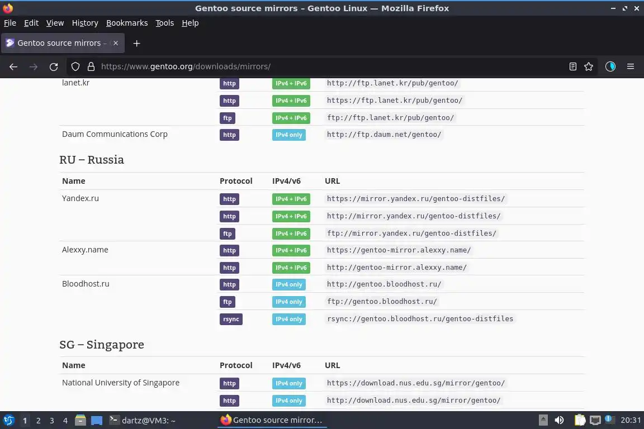The width and height of the screenshot is (644, 429).
Task: Open http://gentoo.bloodhost.ru/ link
Action: point(384,284)
